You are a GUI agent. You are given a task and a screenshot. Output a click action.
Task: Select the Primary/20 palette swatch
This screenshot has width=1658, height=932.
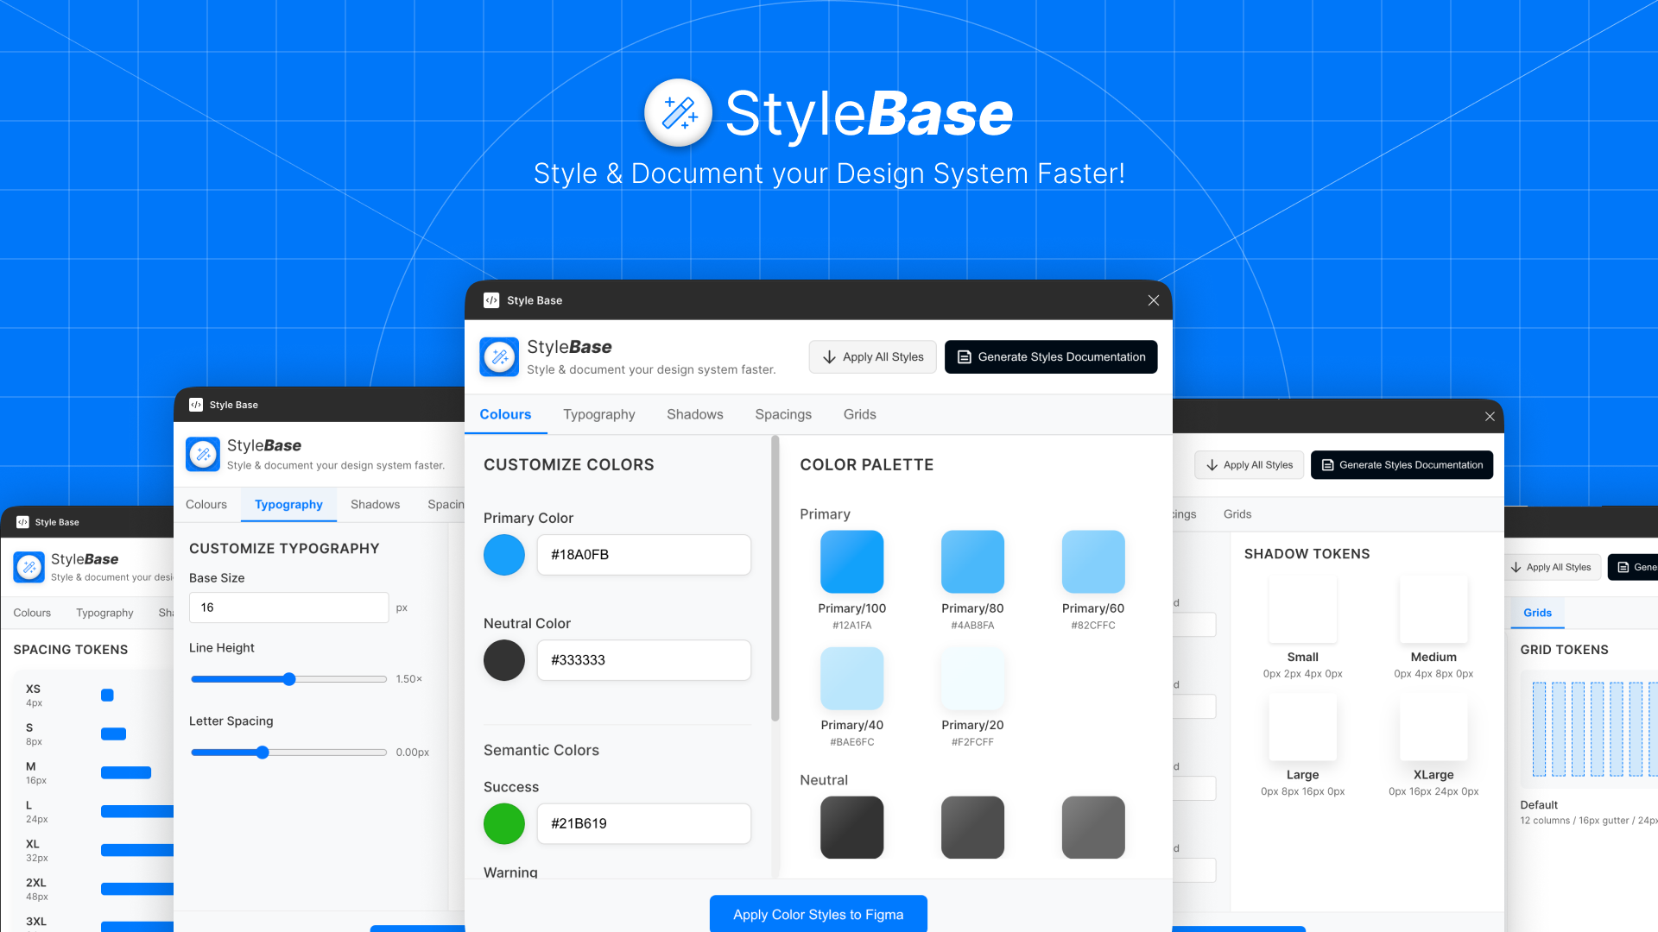tap(972, 678)
